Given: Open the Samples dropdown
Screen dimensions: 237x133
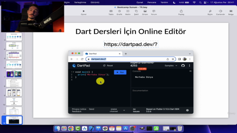Looking at the screenshot, I should pos(171,66).
